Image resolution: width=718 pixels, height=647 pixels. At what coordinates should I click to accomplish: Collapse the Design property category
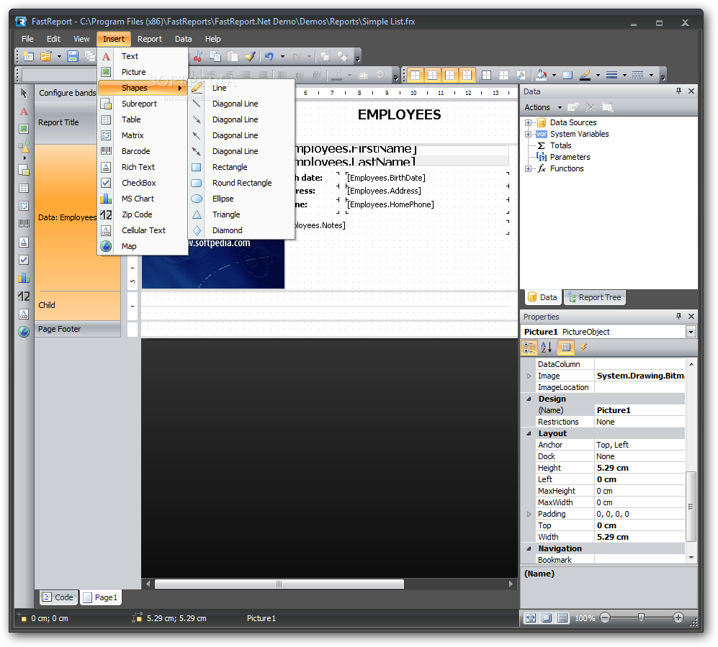(529, 399)
